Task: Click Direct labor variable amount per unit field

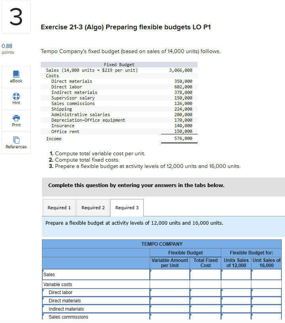Action: [170, 292]
